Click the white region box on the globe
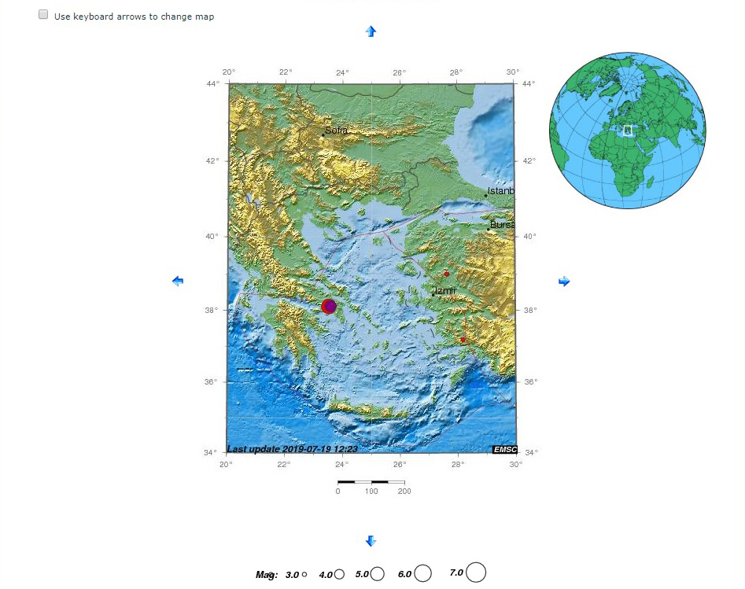The image size is (745, 589). coord(628,131)
